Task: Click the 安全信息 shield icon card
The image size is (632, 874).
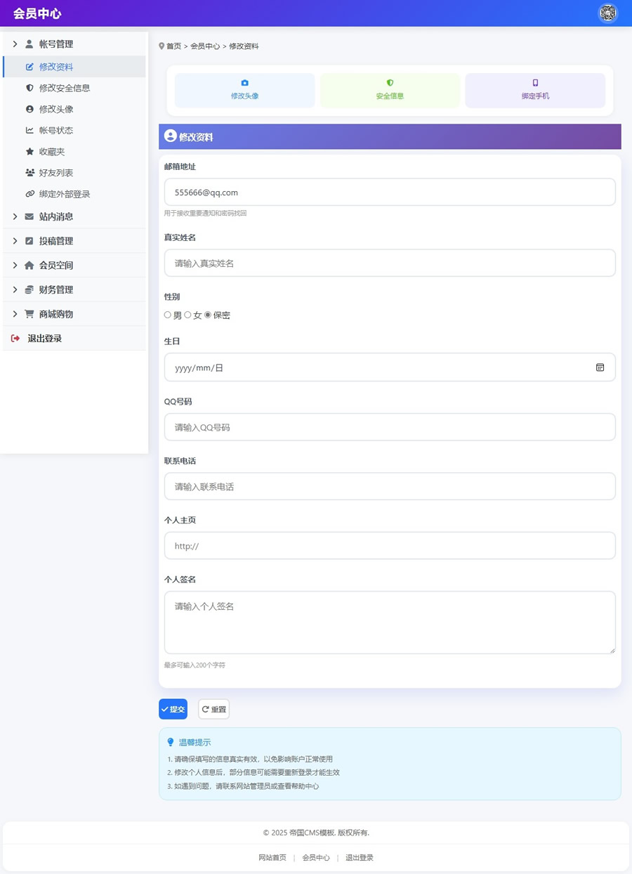Action: click(390, 90)
